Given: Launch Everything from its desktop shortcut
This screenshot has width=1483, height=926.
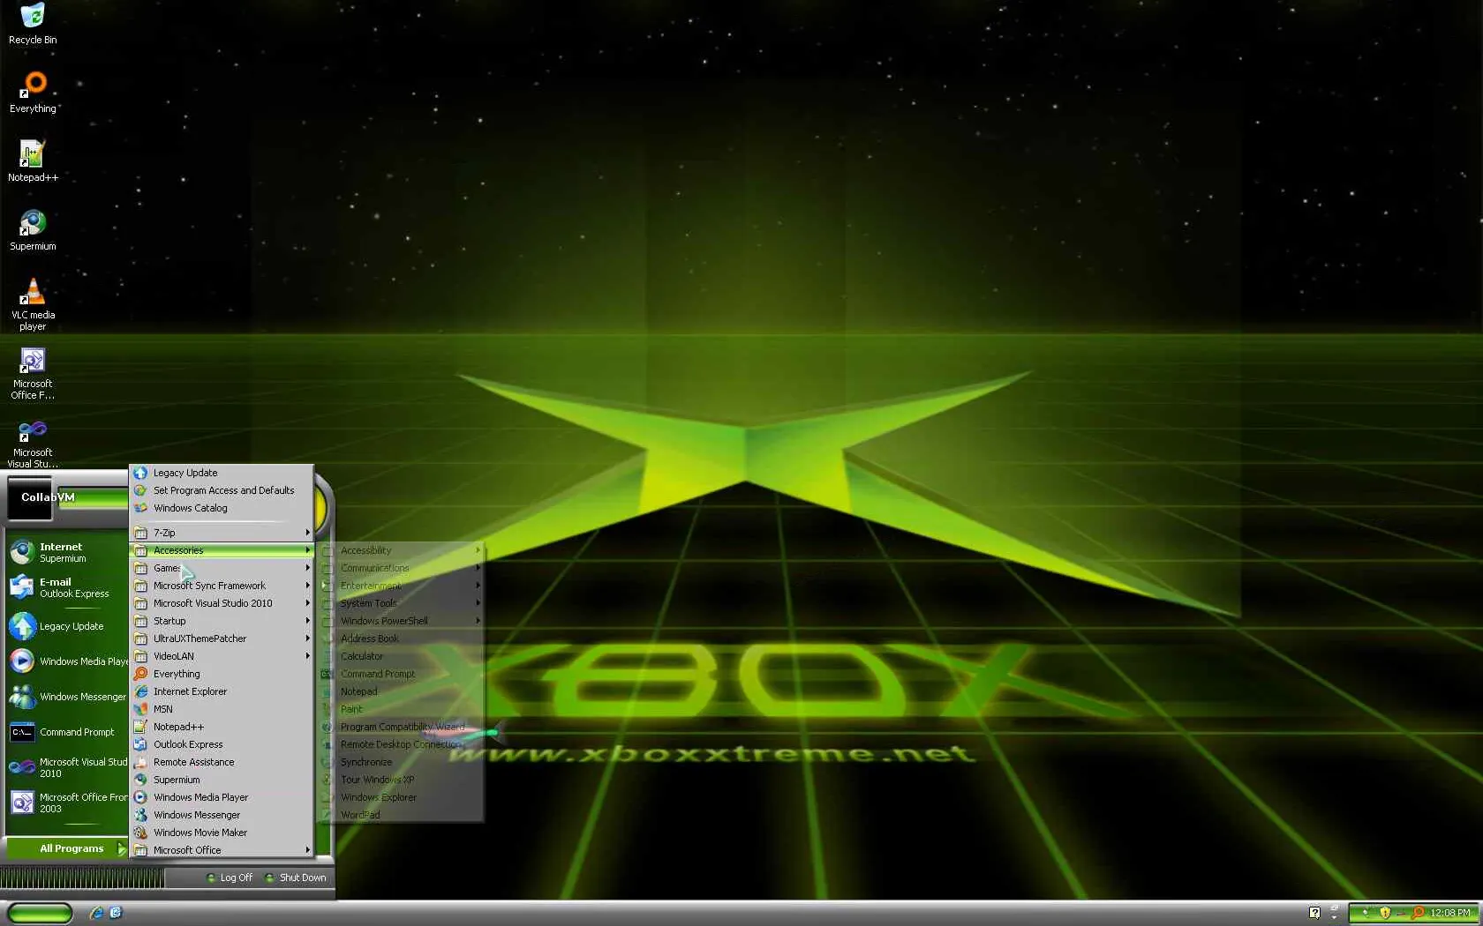Looking at the screenshot, I should [33, 93].
